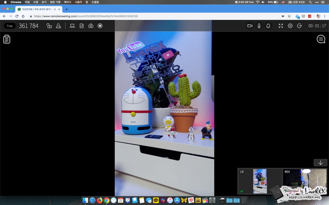Start recording the meeting
329x205 pixels.
[100, 26]
